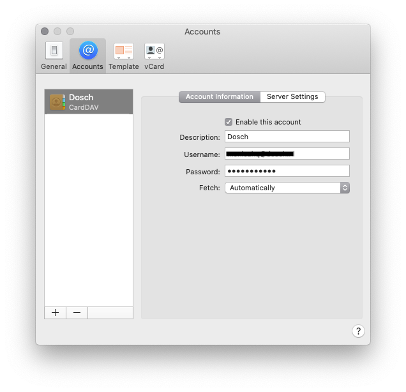Open the Fetch Automatically dropdown
The image size is (406, 392).
[x=287, y=188]
